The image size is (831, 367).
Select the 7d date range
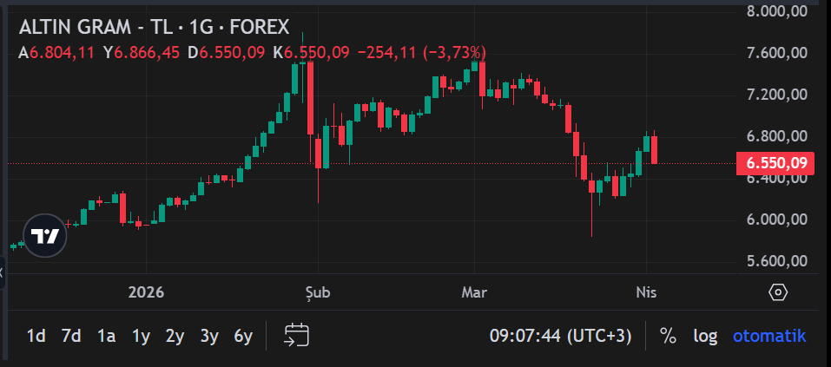pyautogui.click(x=71, y=336)
